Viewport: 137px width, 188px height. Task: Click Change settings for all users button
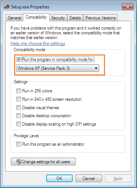[x=43, y=162]
